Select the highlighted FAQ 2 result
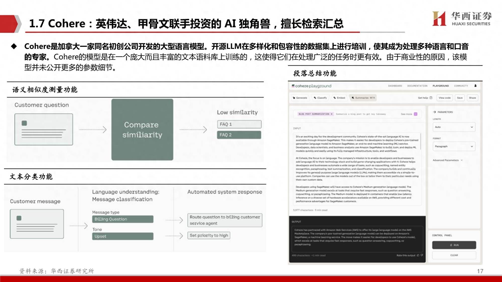Screen dimensions: 502x282 (239, 135)
